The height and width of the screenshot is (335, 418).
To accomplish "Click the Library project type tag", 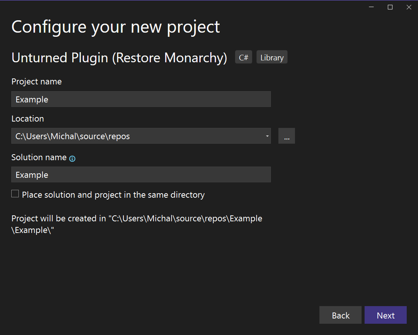I will (272, 57).
